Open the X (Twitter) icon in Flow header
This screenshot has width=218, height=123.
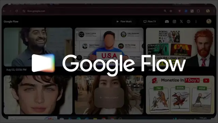point(181,22)
